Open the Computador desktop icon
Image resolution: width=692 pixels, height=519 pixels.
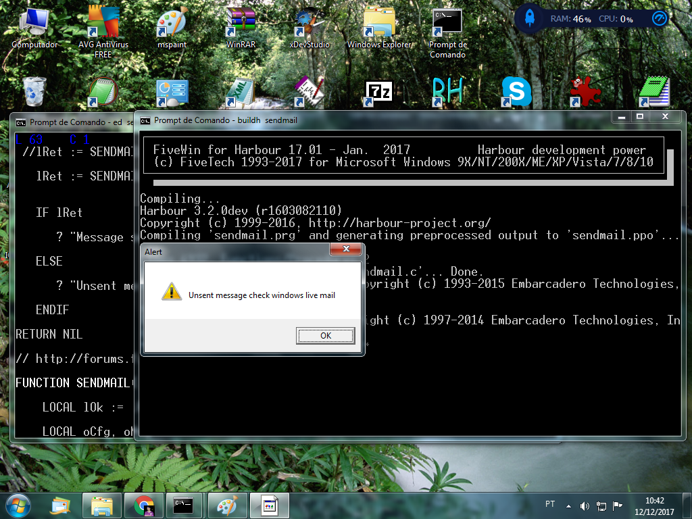click(34, 24)
